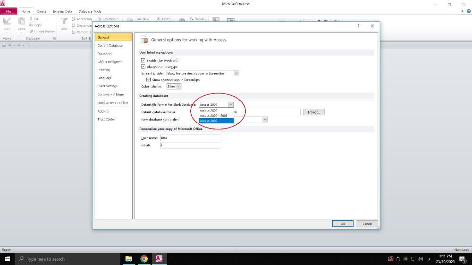472x265 pixels.
Task: Click the Filter funnel icon
Action: pos(64,21)
